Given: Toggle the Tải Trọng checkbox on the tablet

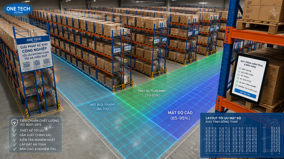Looking at the screenshot, I should 239,75.
